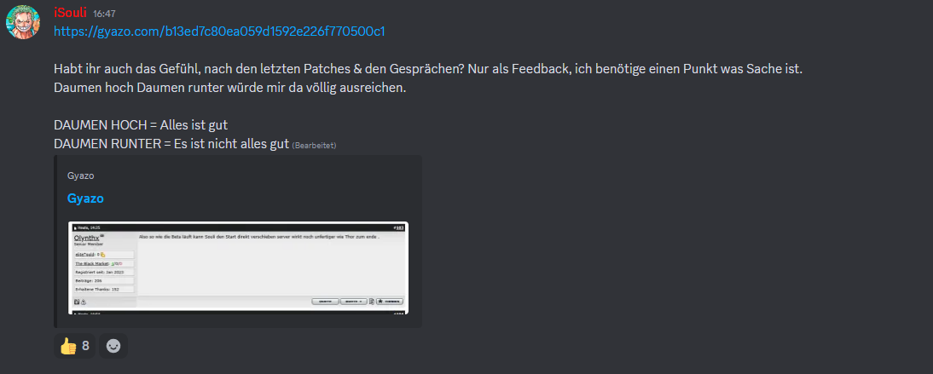Open the gyazo.com URL link
This screenshot has height=374, width=933.
click(219, 32)
